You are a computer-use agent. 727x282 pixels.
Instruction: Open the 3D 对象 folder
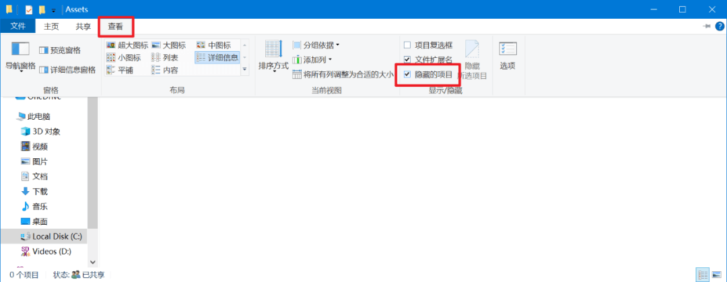click(x=41, y=131)
